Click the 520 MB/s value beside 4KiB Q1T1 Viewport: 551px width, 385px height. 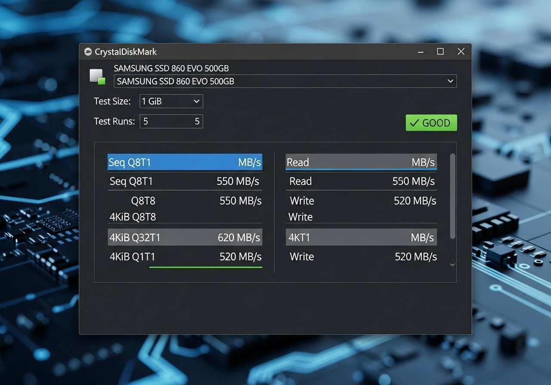click(x=240, y=257)
